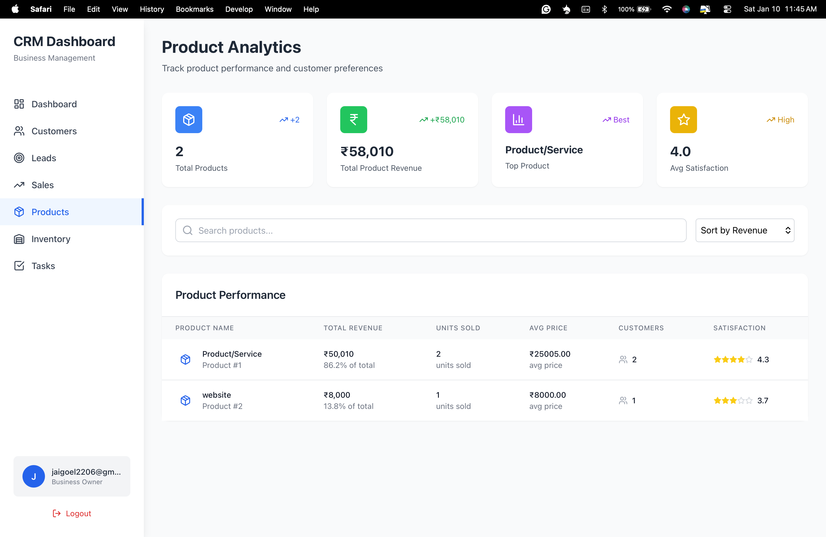The width and height of the screenshot is (826, 537).
Task: Click the Bluetooth icon in menu bar
Action: coord(605,9)
